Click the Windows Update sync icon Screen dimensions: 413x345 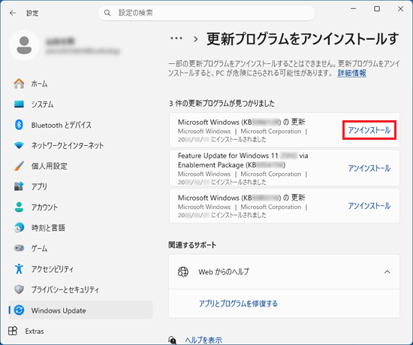[x=19, y=310]
